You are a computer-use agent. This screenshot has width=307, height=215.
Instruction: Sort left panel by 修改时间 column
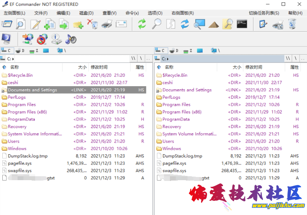pyautogui.click(x=99, y=67)
